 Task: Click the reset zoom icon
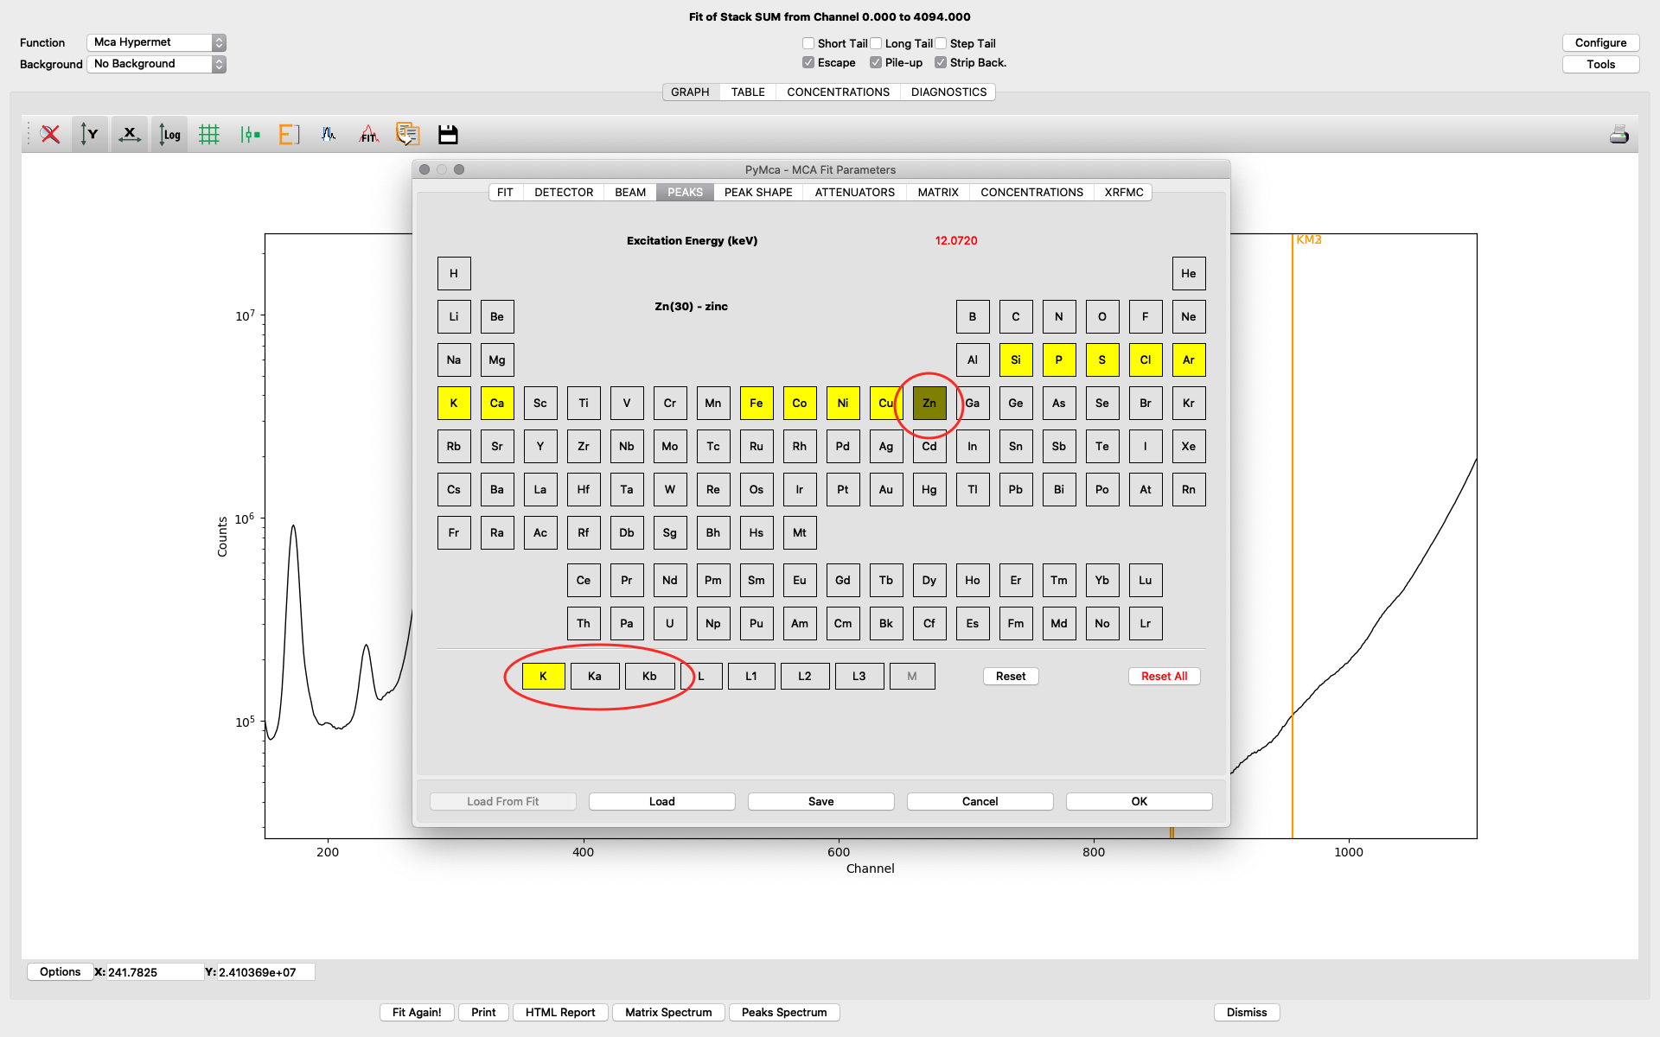coord(50,134)
